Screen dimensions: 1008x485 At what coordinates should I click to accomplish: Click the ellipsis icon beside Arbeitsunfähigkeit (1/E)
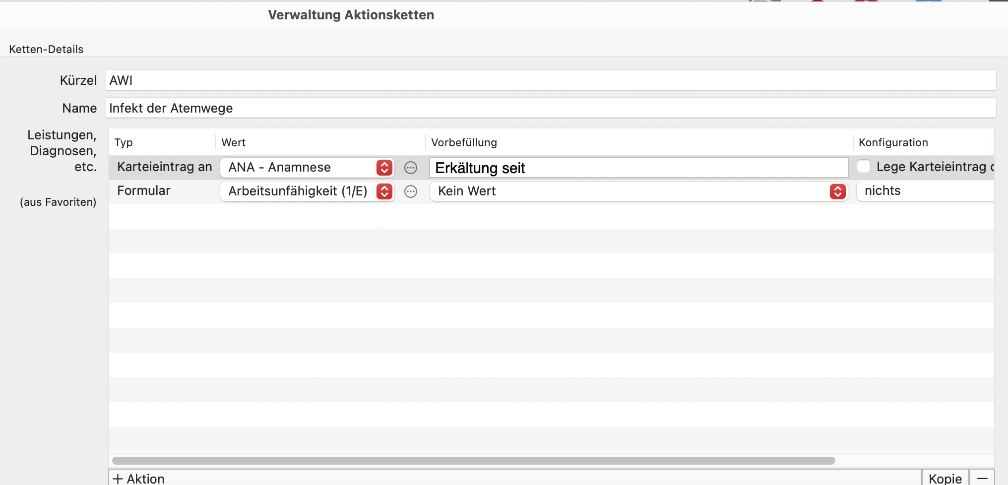pos(411,191)
